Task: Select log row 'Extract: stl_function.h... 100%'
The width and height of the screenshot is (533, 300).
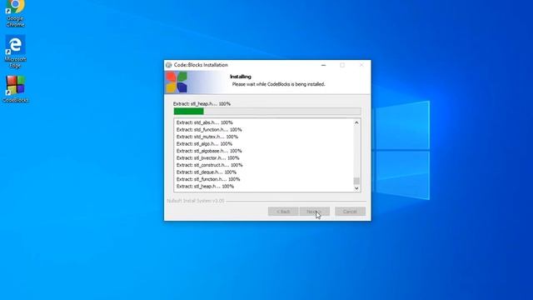Action: (x=208, y=179)
